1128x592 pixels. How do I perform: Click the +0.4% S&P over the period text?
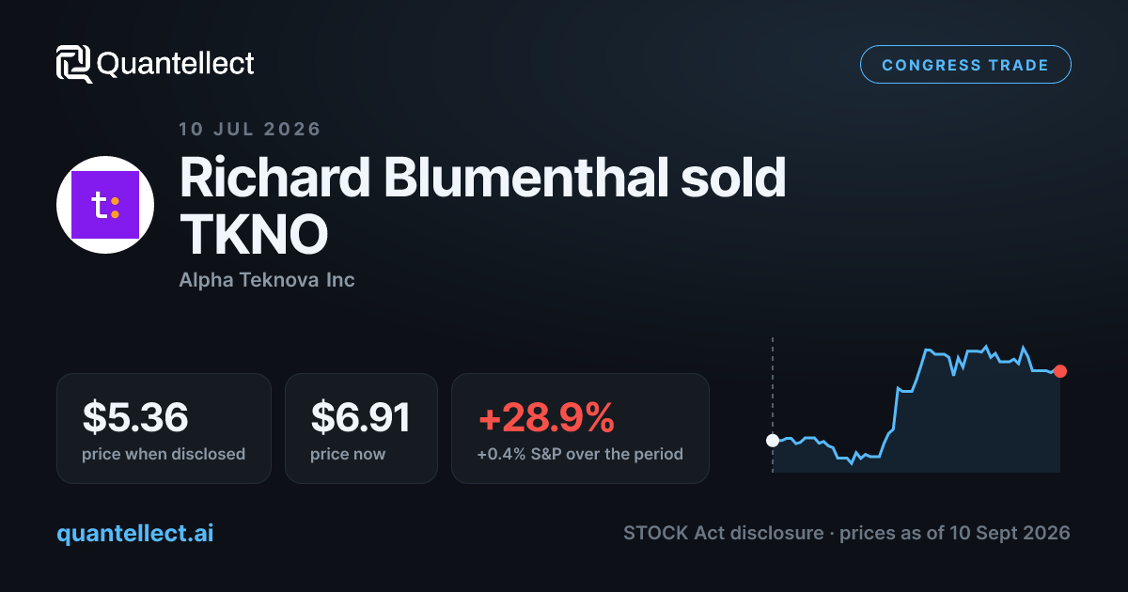click(580, 454)
